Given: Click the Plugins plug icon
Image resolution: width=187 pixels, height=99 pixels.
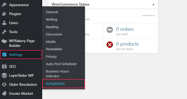Looking at the screenshot, I should tap(4, 14).
